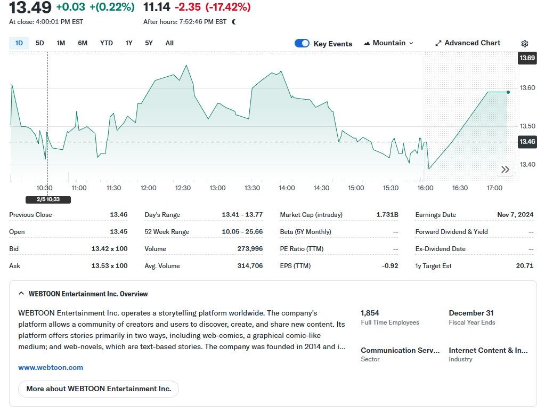Image resolution: width=545 pixels, height=412 pixels.
Task: Click the after-hours price 11.14
Action: [x=157, y=7]
